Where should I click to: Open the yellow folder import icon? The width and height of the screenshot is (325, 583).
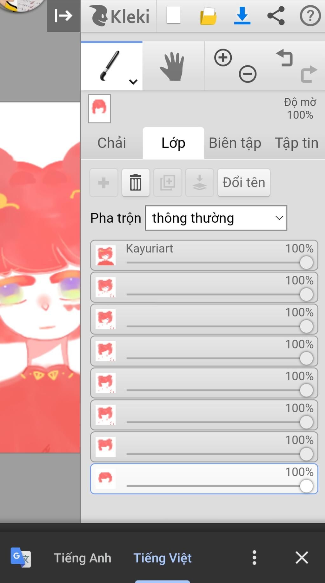pos(208,16)
